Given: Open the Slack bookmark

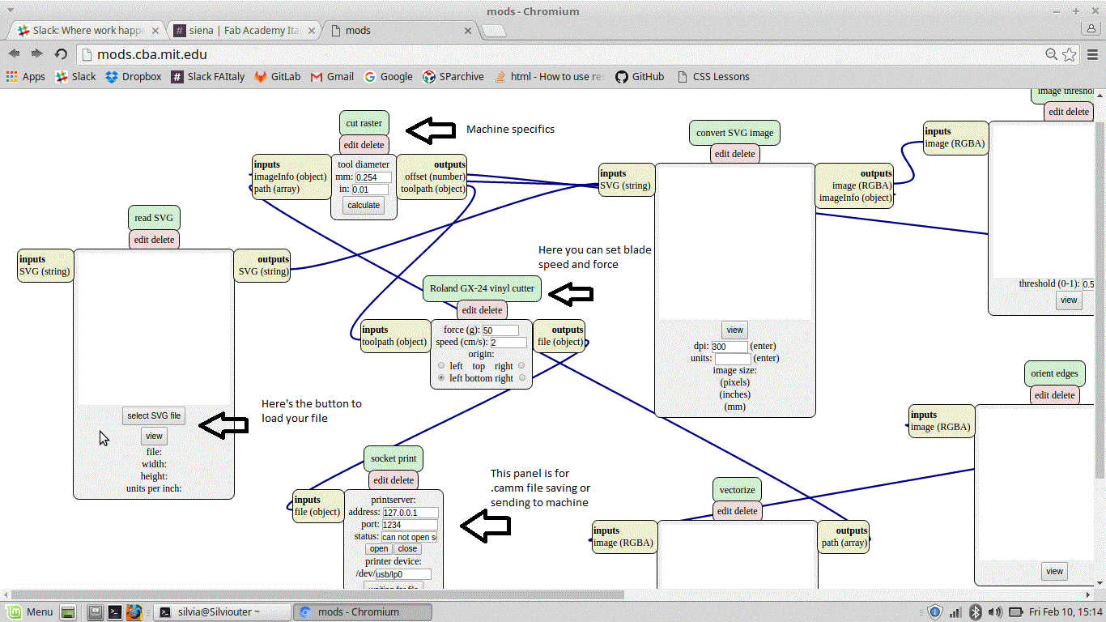Looking at the screenshot, I should tap(75, 77).
